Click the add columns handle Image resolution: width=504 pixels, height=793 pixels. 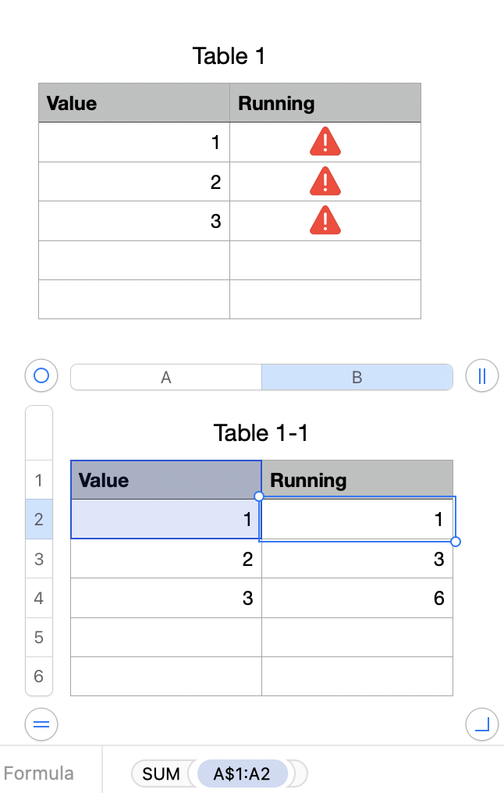[481, 376]
